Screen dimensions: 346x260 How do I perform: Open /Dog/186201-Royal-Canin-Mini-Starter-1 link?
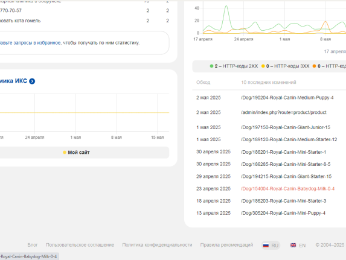point(283,152)
